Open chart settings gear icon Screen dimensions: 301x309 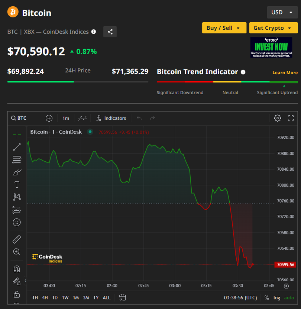pos(278,118)
